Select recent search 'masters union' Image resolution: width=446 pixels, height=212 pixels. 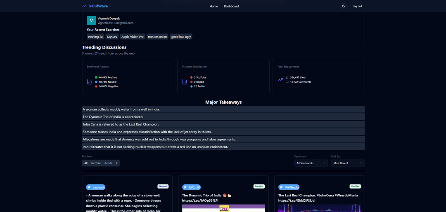[x=157, y=37]
